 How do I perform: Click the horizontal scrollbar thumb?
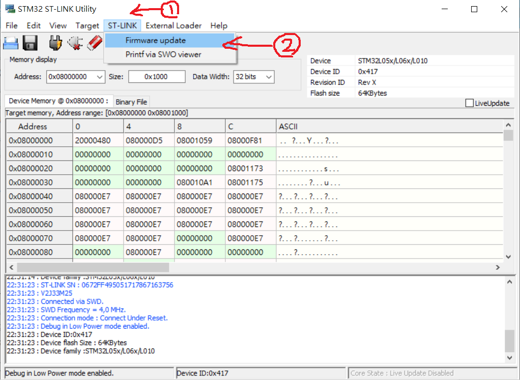click(x=93, y=267)
